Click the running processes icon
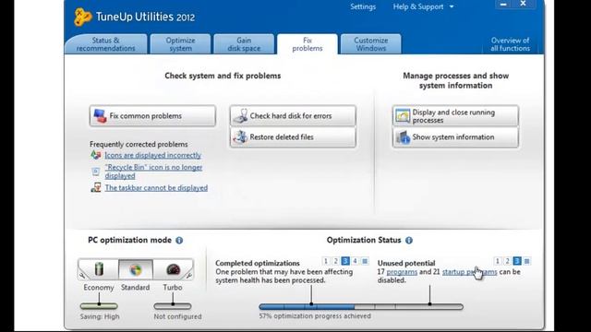This screenshot has height=332, width=591. click(403, 116)
